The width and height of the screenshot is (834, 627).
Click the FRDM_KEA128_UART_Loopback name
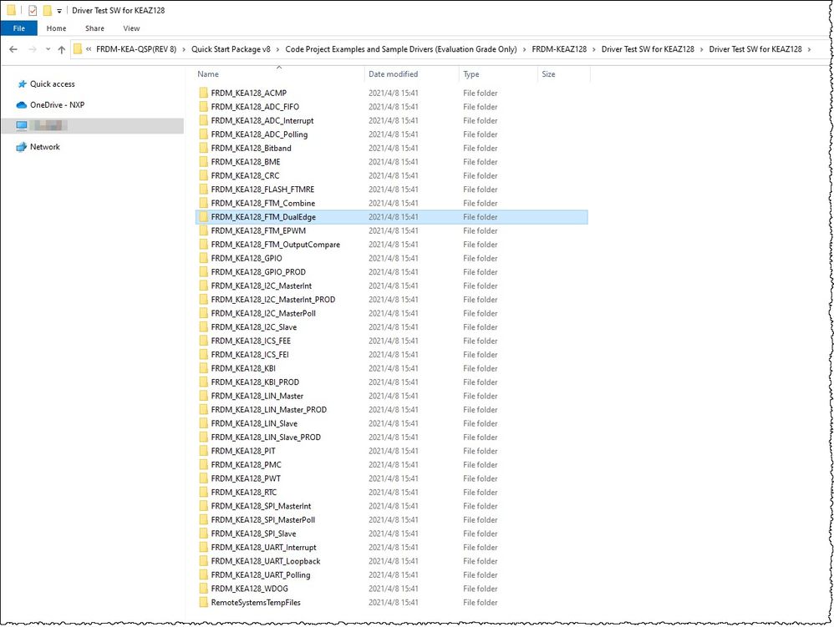pyautogui.click(x=266, y=562)
